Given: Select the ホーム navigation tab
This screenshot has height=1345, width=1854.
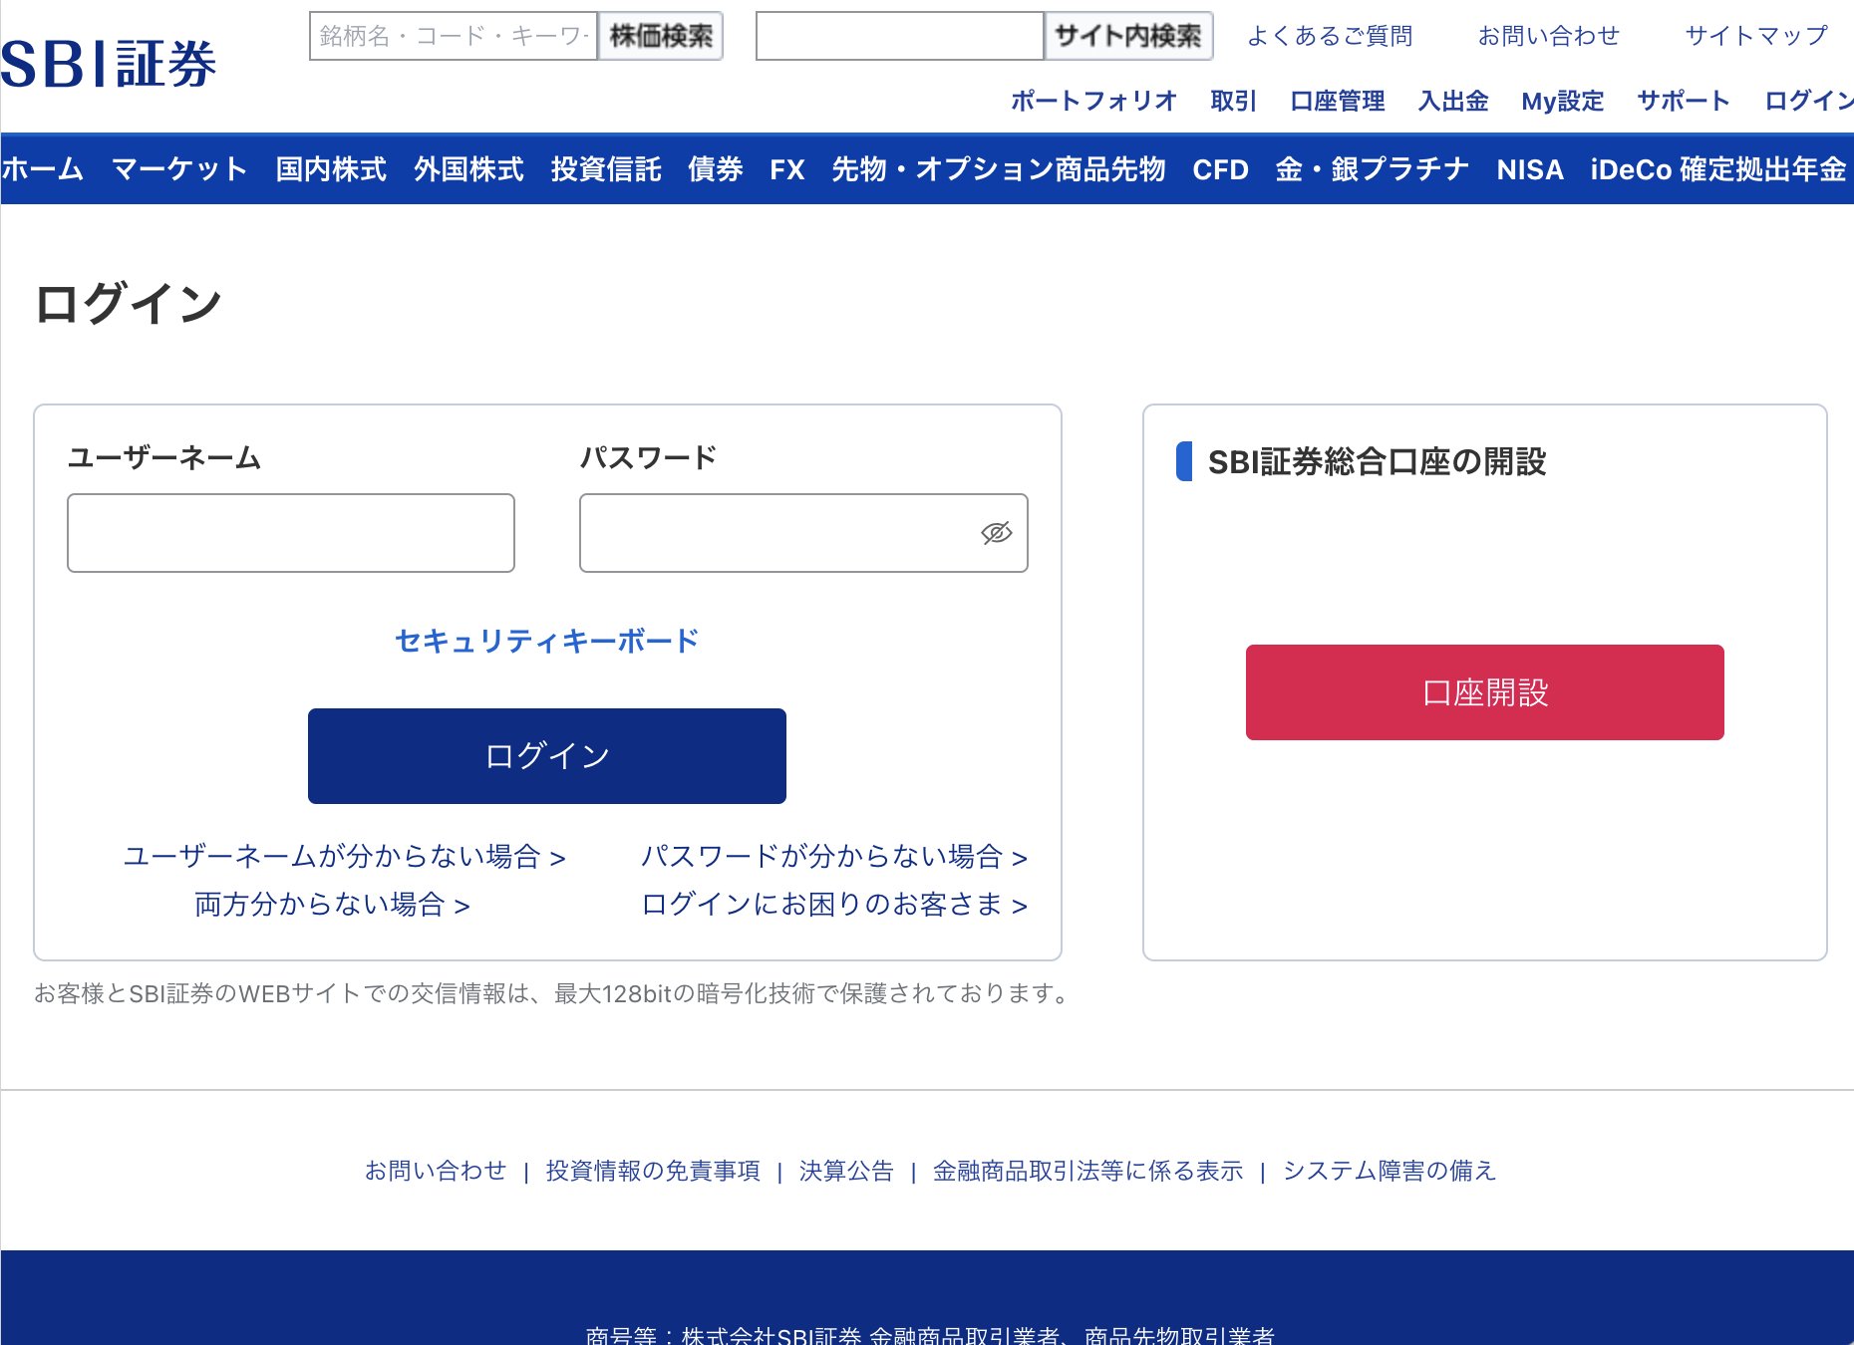Looking at the screenshot, I should tap(42, 169).
